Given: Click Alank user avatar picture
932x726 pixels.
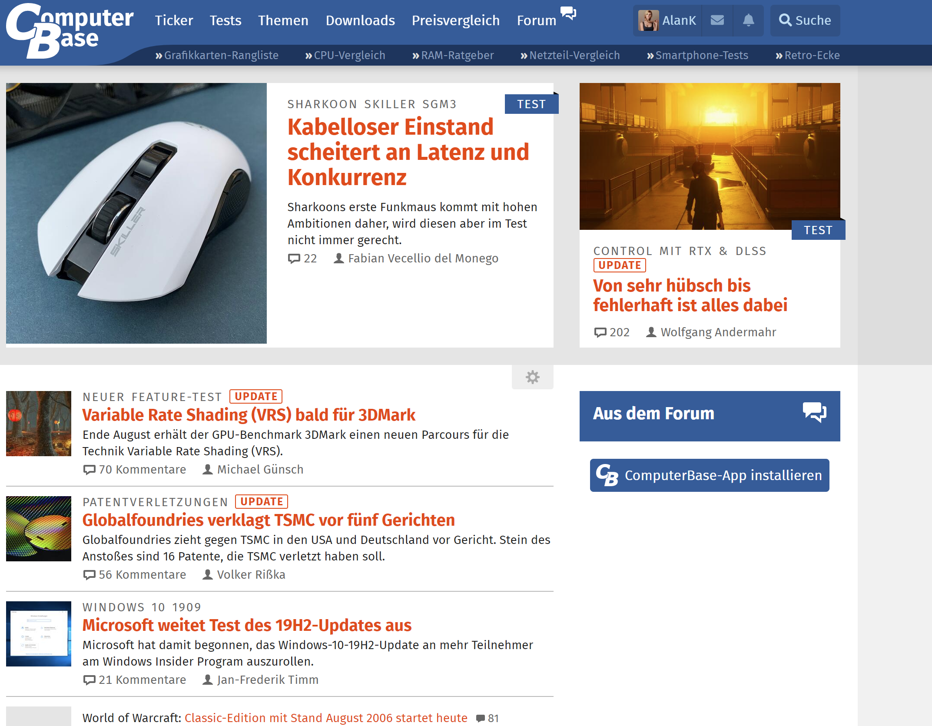Looking at the screenshot, I should pyautogui.click(x=648, y=20).
